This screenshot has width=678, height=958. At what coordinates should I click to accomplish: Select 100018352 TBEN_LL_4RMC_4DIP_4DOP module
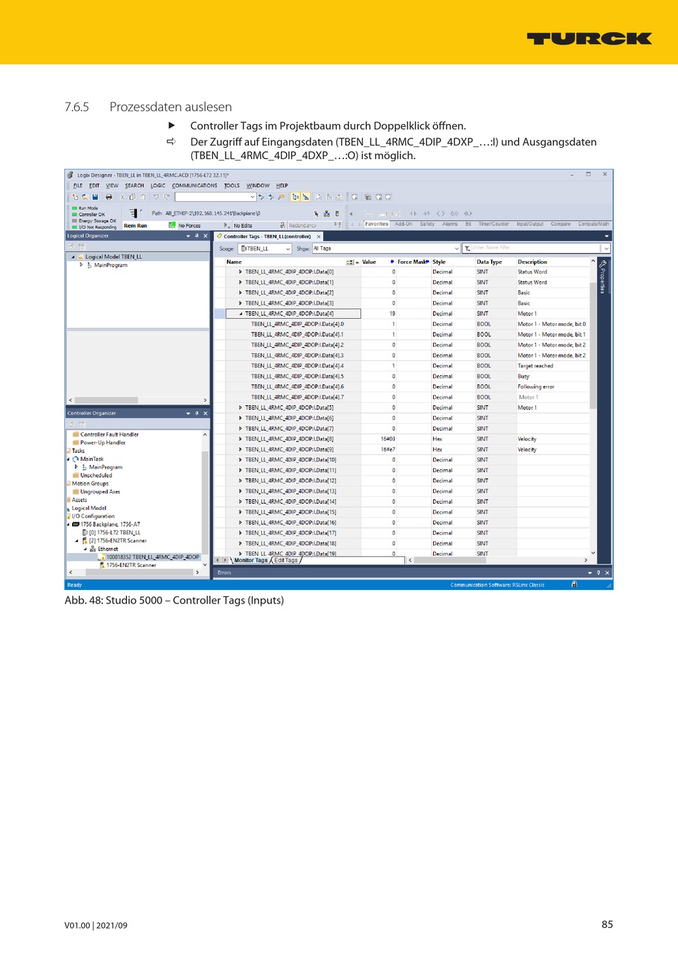coord(153,557)
